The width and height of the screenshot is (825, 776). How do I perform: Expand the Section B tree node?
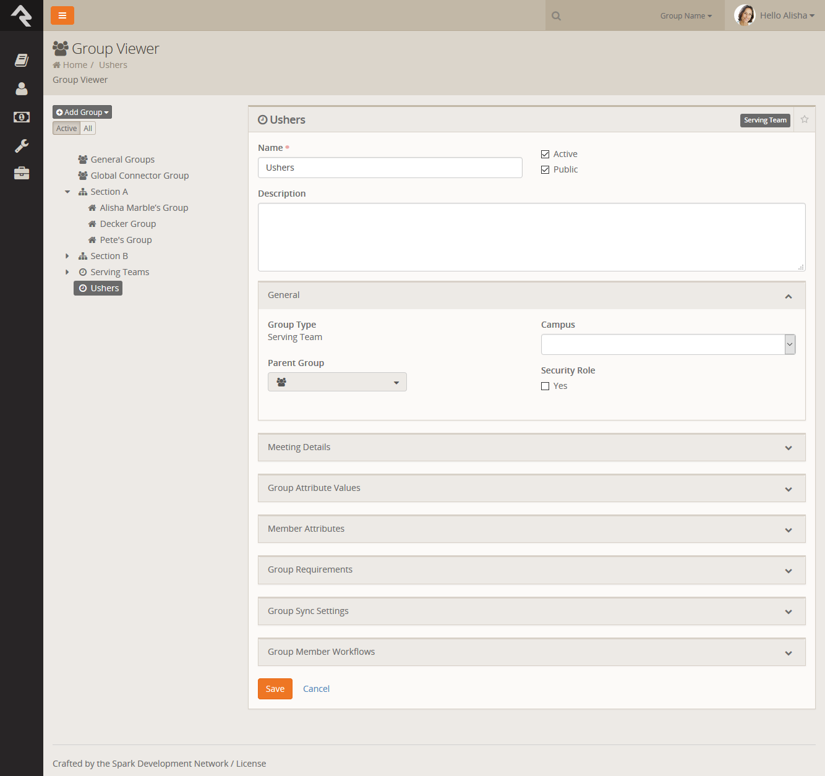pos(67,256)
